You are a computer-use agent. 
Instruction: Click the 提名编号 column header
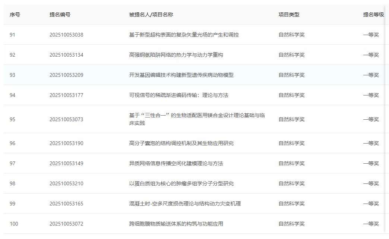coord(60,15)
